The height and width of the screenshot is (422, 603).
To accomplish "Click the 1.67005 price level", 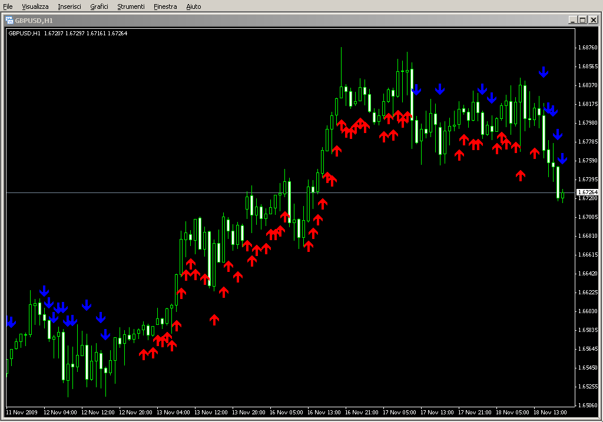I will coord(588,217).
